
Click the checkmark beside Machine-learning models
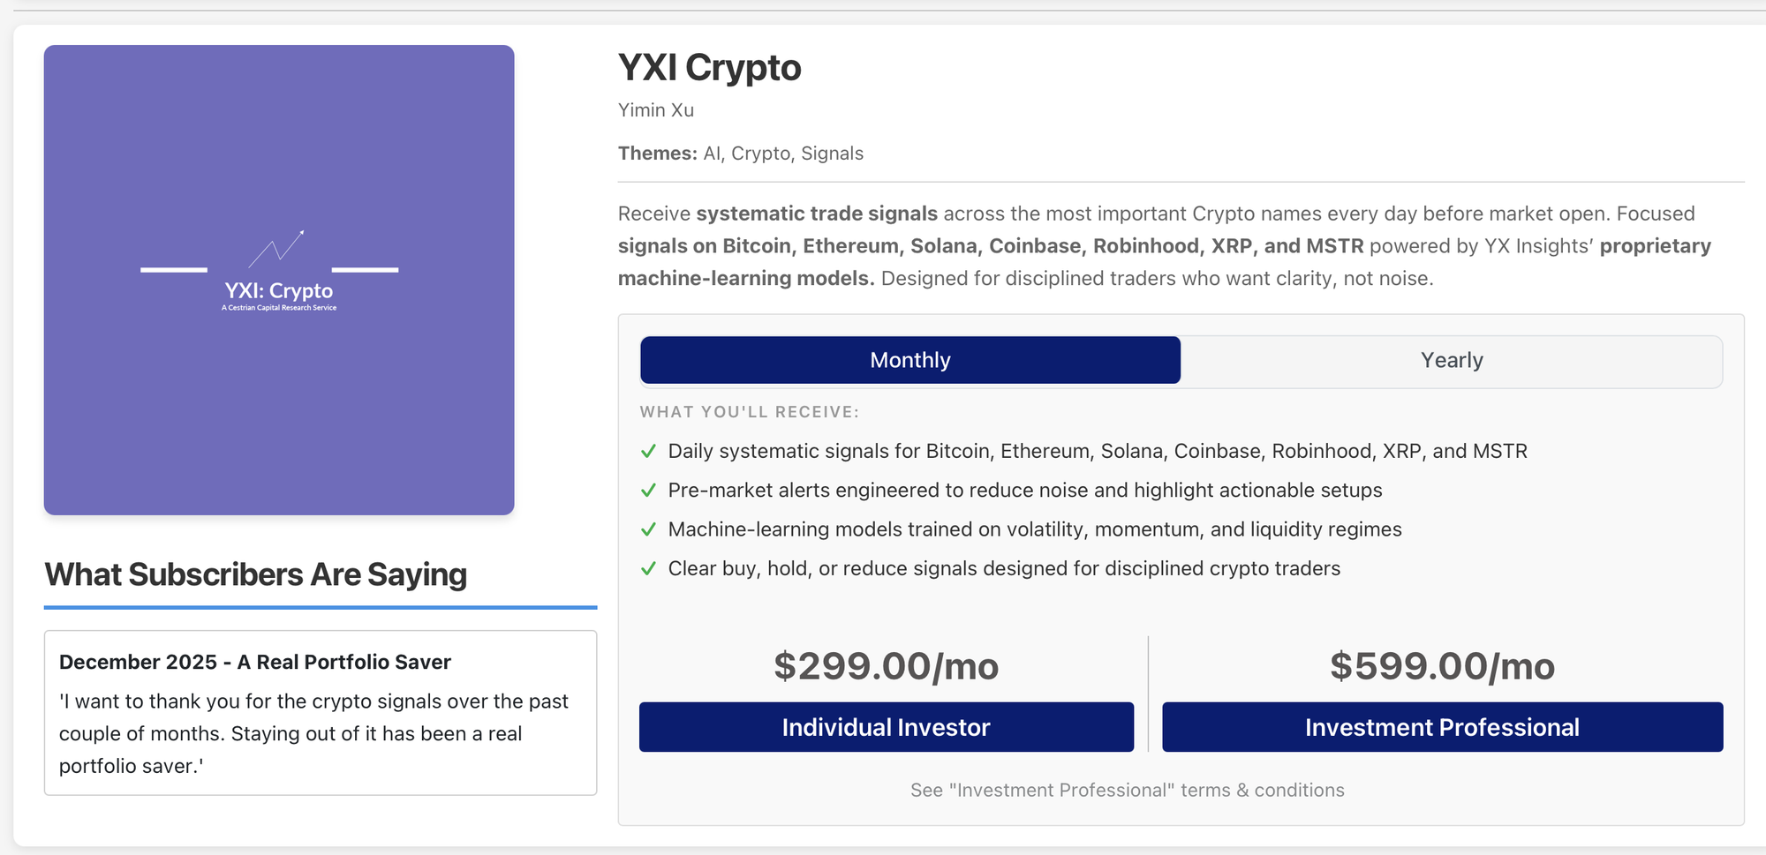648,529
